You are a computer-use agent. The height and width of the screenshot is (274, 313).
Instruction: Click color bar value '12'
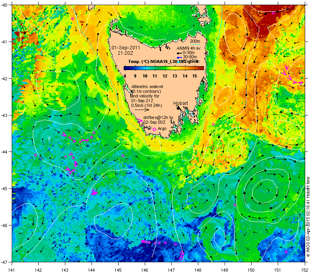(x=165, y=76)
